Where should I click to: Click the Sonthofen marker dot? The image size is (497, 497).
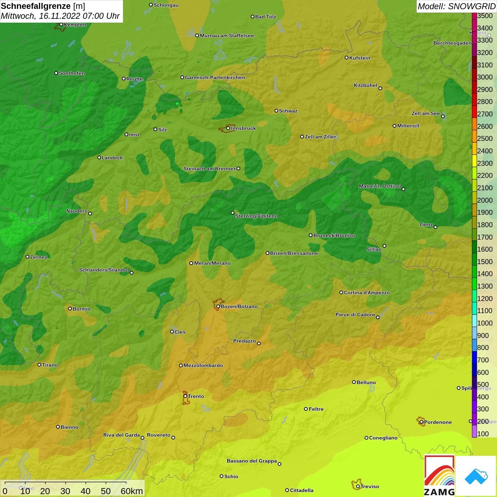point(56,73)
